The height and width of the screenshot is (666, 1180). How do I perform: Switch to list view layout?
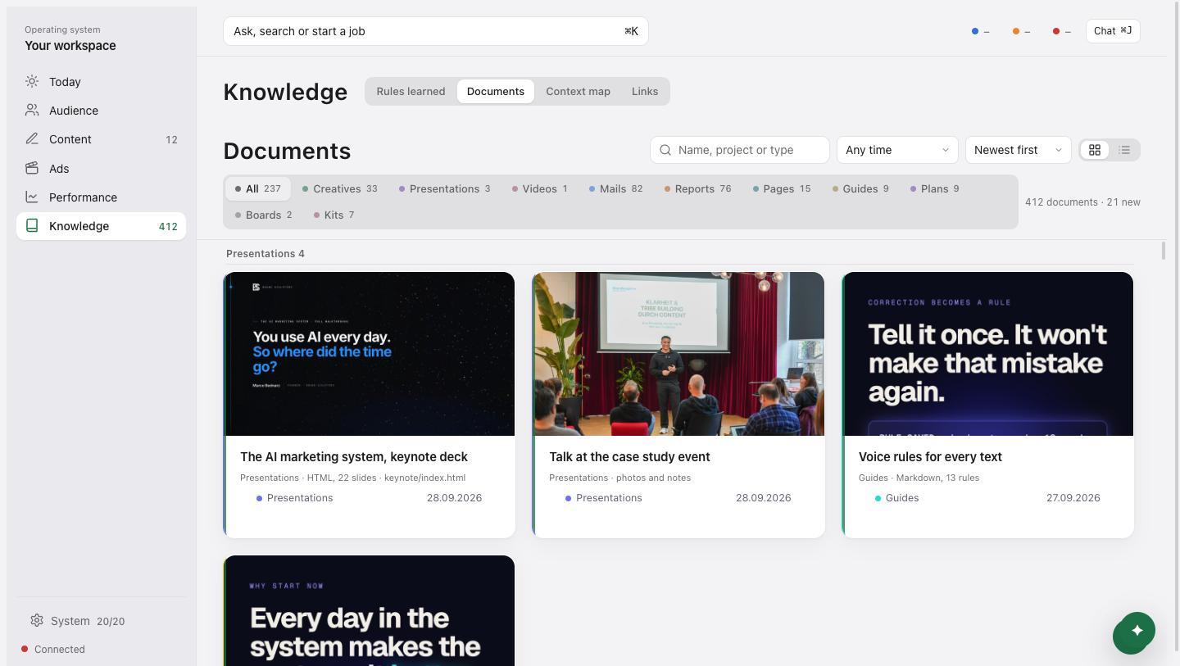coord(1124,150)
